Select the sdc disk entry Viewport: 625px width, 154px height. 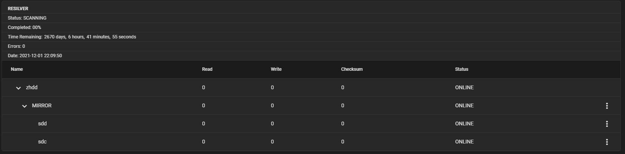point(42,142)
